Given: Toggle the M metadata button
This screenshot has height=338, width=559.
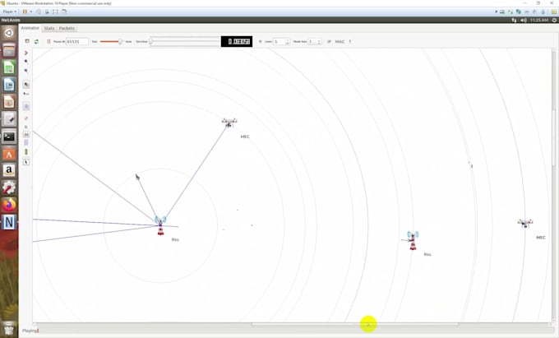Looking at the screenshot, I should (x=26, y=134).
